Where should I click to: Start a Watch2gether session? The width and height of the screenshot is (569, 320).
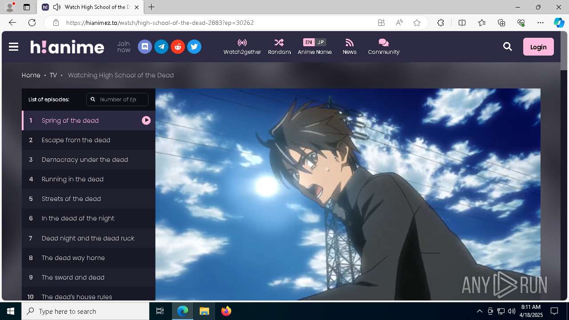pos(242,47)
